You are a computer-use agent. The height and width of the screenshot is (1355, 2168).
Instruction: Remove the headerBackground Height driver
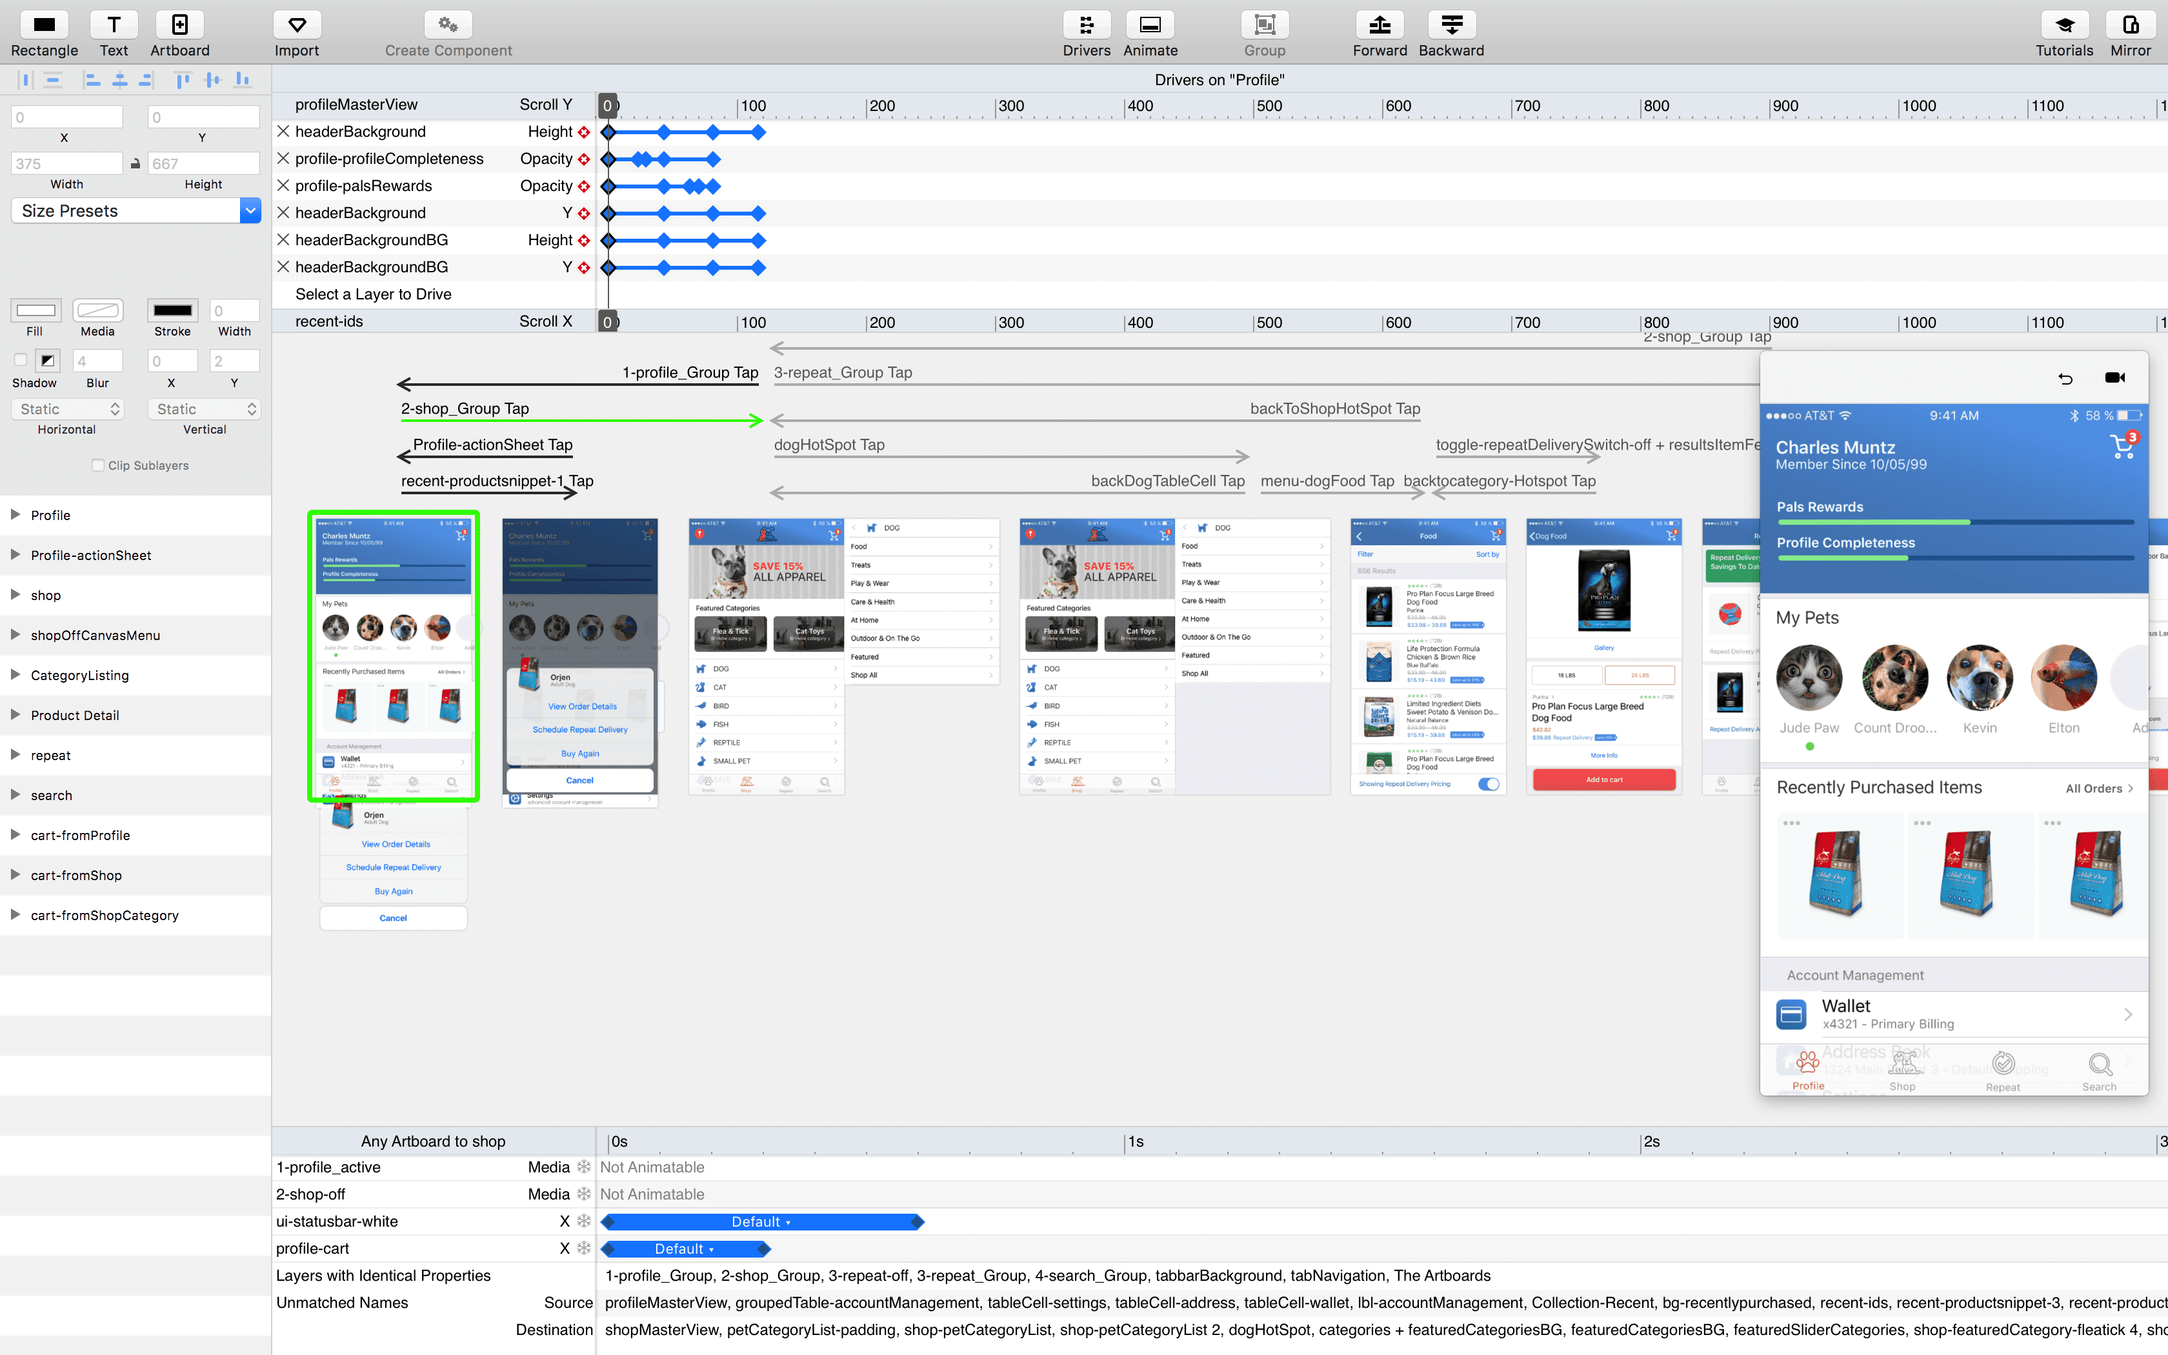click(x=283, y=132)
